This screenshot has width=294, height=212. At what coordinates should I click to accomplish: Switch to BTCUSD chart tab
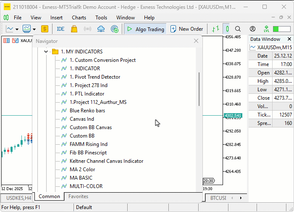click(x=218, y=198)
